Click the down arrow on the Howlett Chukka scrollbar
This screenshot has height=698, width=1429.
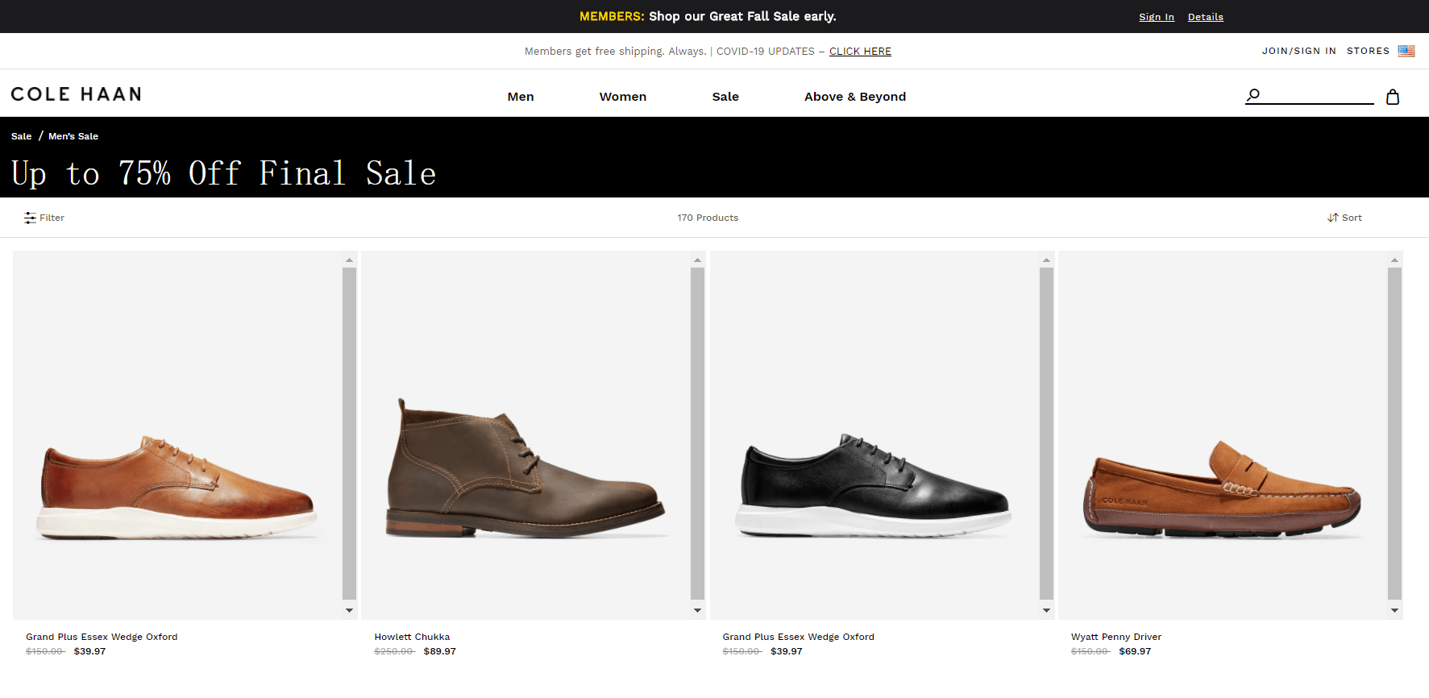tap(697, 610)
